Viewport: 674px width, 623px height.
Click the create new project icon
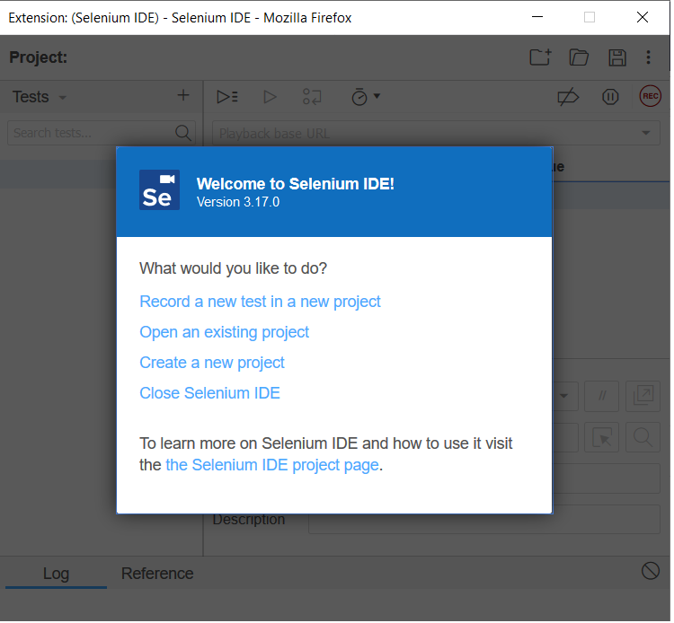(x=540, y=57)
